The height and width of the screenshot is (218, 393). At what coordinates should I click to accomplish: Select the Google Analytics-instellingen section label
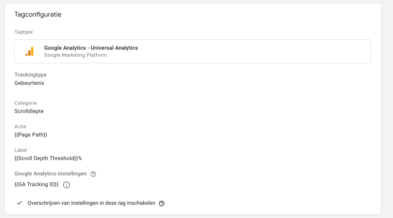click(50, 173)
